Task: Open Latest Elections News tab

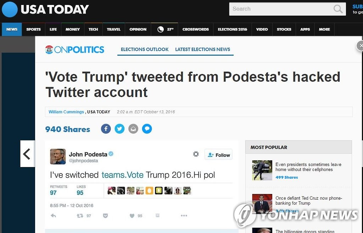Action: point(202,49)
